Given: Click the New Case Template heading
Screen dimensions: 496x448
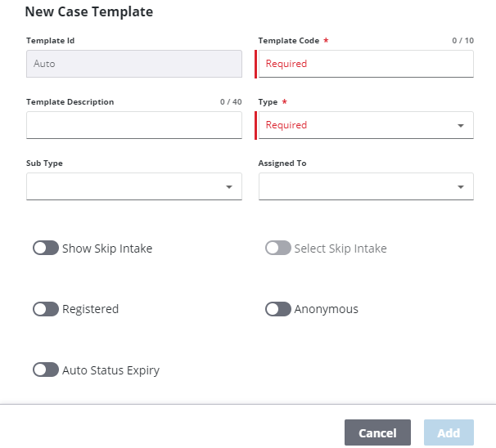Looking at the screenshot, I should 89,12.
